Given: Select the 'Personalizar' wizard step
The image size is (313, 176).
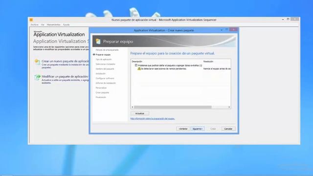Looking at the screenshot, I should coord(101,88).
